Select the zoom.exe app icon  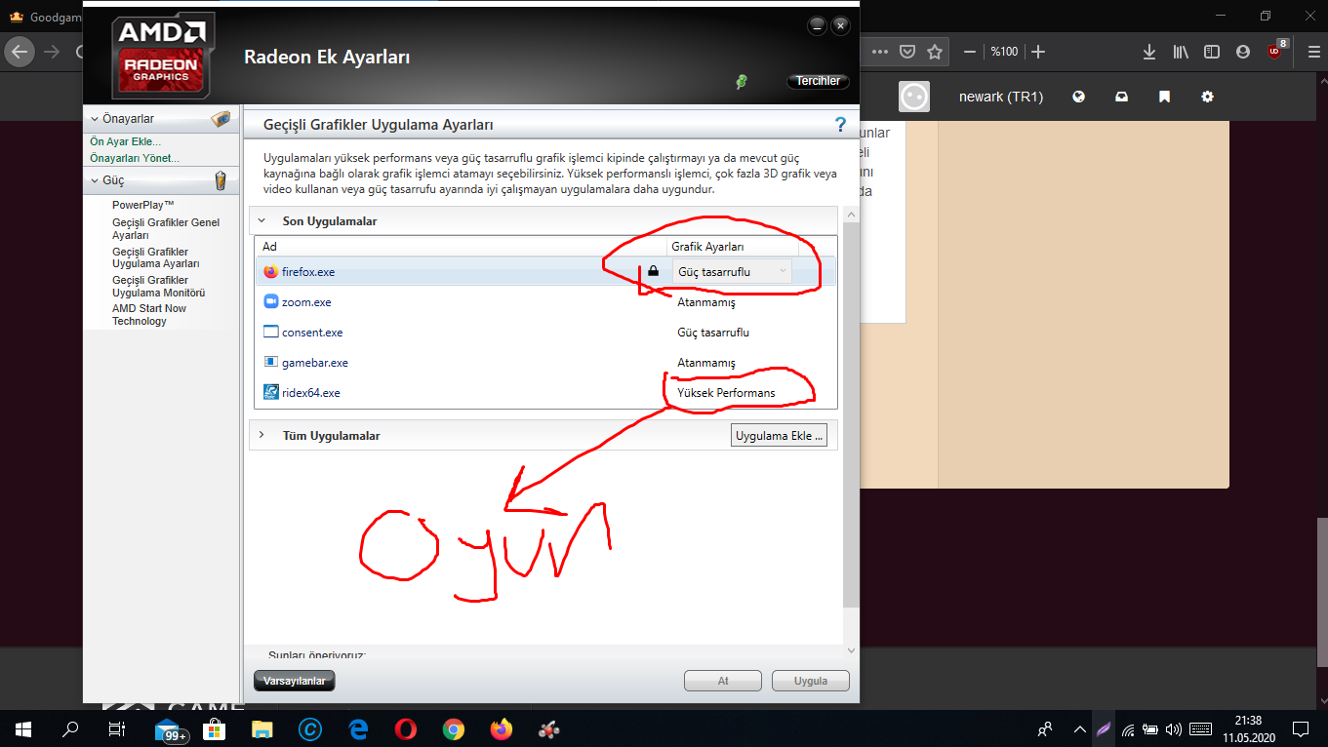(x=271, y=302)
